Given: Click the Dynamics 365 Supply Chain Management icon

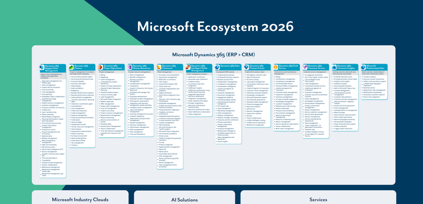Looking at the screenshot, I should tap(42, 68).
